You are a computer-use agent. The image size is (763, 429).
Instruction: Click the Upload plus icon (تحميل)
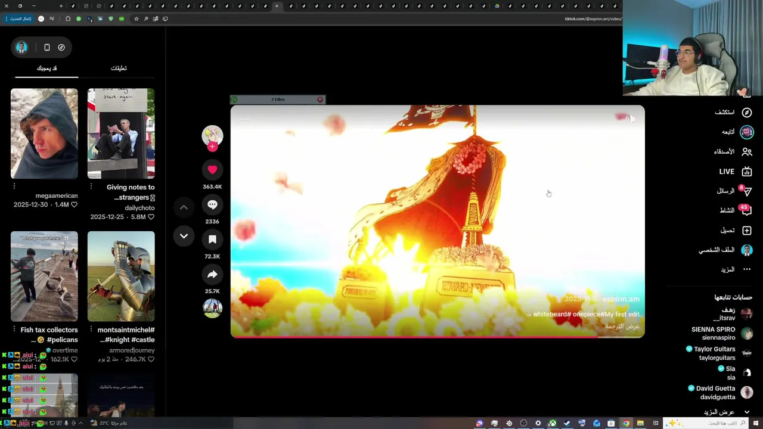coord(747,231)
